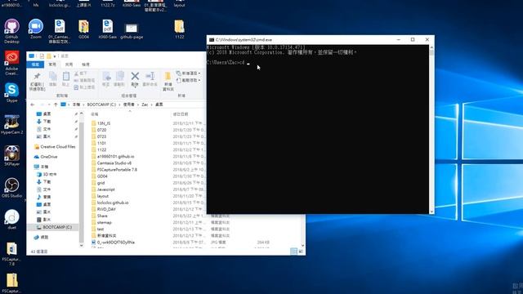Click BOOTCAMP (C:) in the address breadcrumb
Viewport: 523px width, 294px height.
click(x=101, y=105)
